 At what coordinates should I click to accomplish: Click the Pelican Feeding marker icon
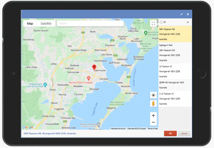click(98, 124)
